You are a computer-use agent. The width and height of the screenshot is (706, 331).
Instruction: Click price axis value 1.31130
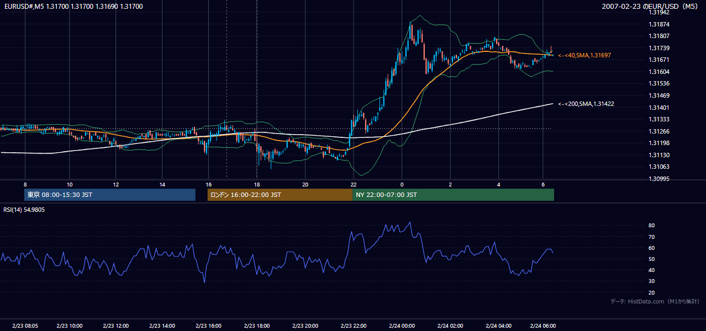[658, 155]
